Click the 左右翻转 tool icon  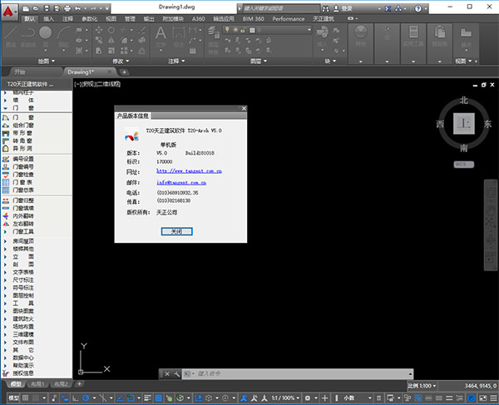click(x=6, y=222)
